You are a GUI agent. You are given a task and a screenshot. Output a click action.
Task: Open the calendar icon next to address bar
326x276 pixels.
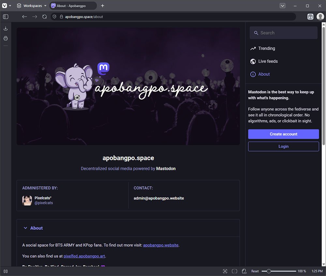(310, 16)
